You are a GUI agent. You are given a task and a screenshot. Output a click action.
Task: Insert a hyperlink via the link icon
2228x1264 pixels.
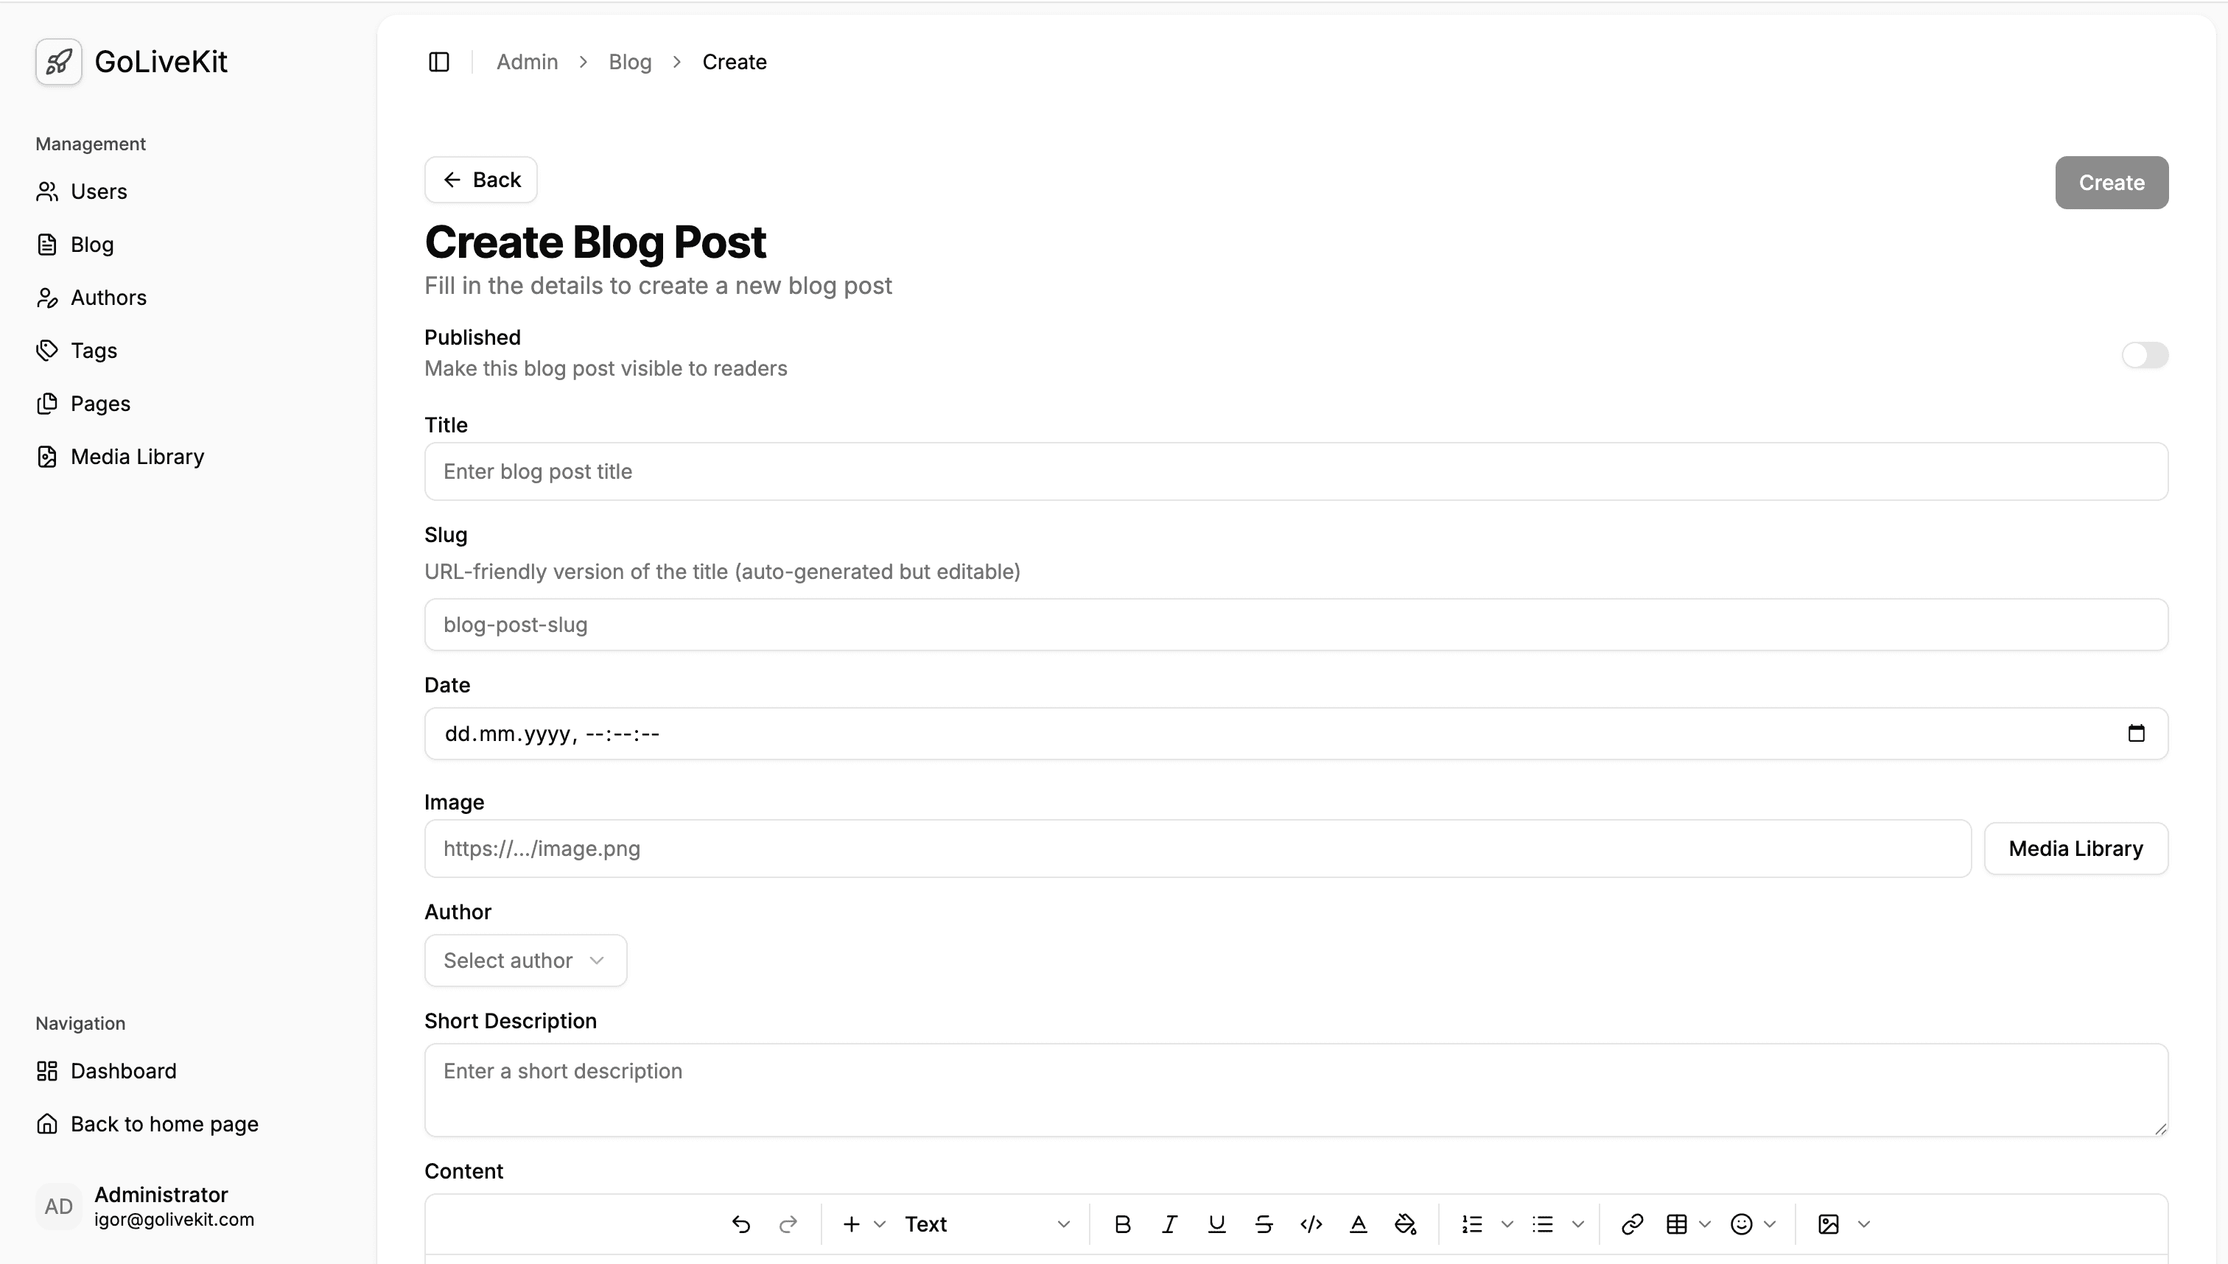pos(1631,1223)
